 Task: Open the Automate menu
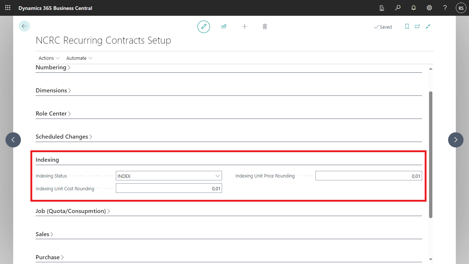79,58
